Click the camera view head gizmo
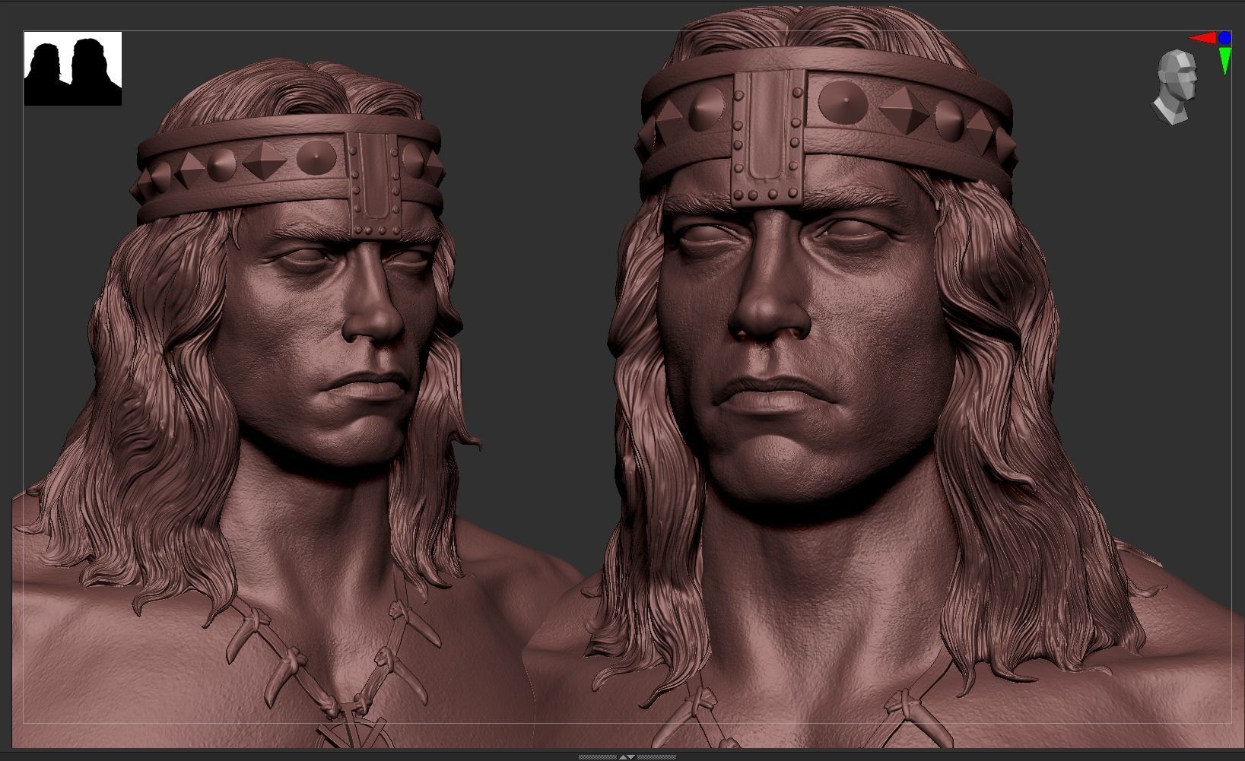This screenshot has width=1245, height=761. pyautogui.click(x=1176, y=87)
